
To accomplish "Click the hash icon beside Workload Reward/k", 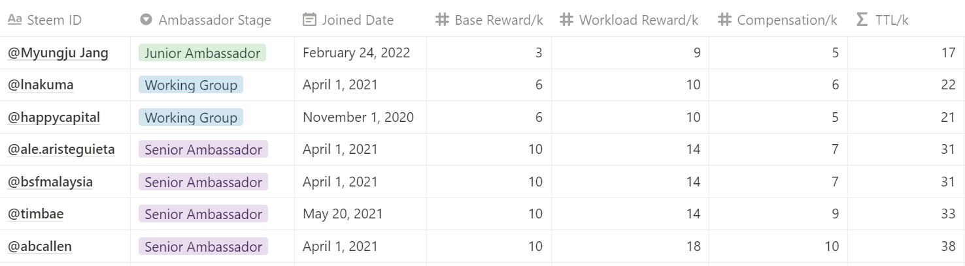I will point(567,20).
